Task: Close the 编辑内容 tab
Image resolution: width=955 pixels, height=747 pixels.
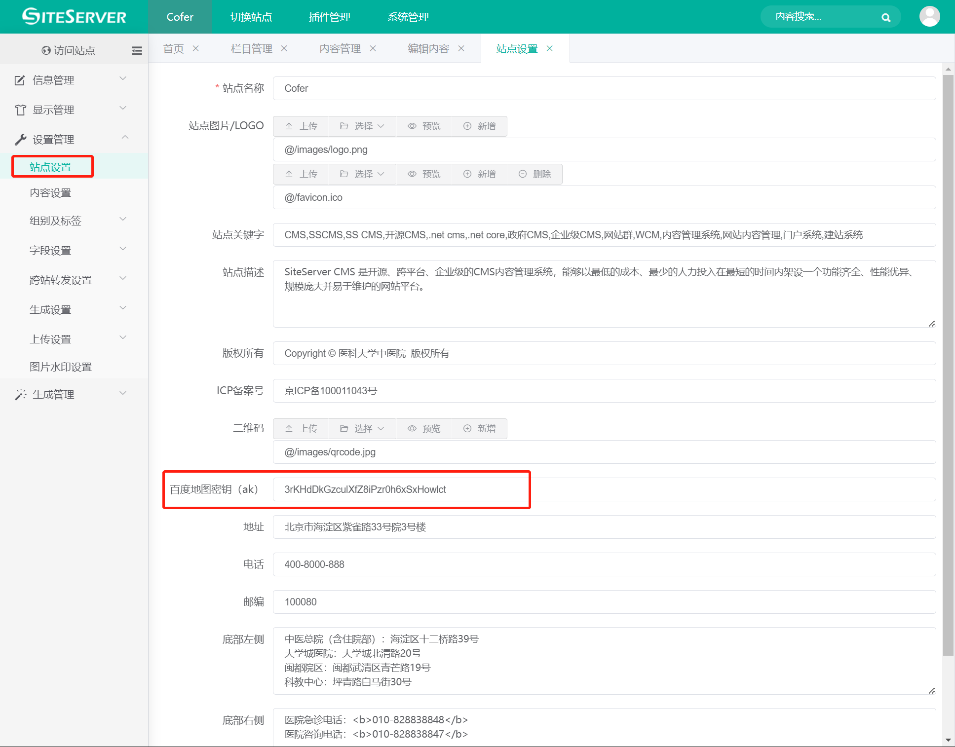Action: pyautogui.click(x=461, y=48)
